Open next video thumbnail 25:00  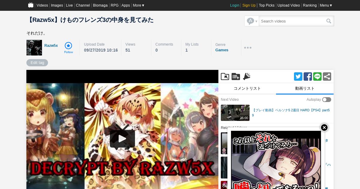click(x=235, y=113)
